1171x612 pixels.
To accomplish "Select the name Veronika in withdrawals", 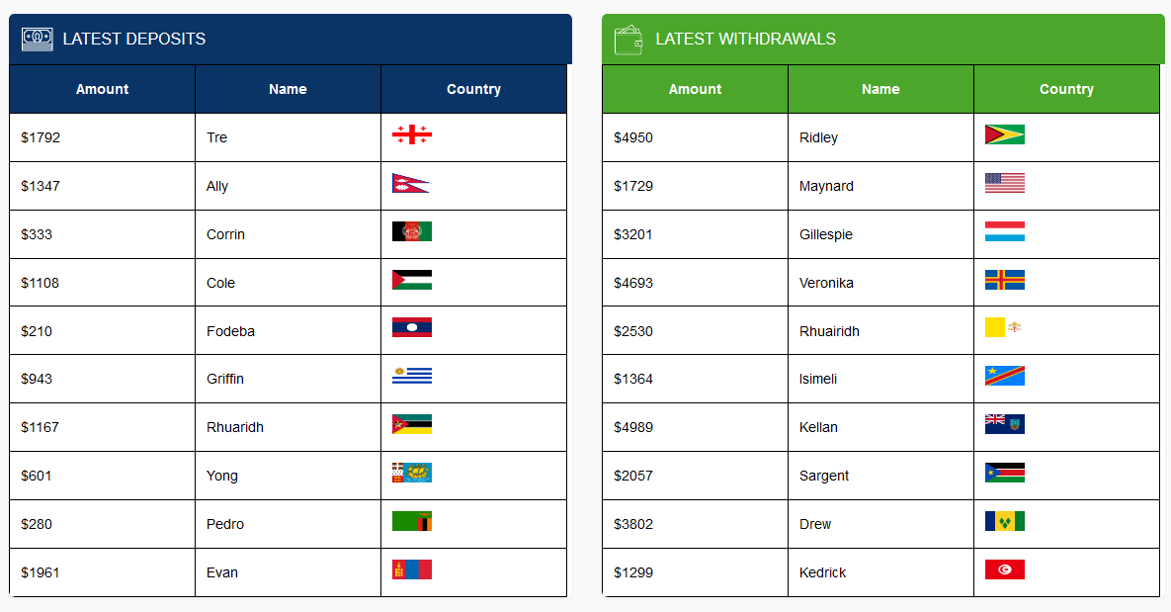I will click(826, 283).
